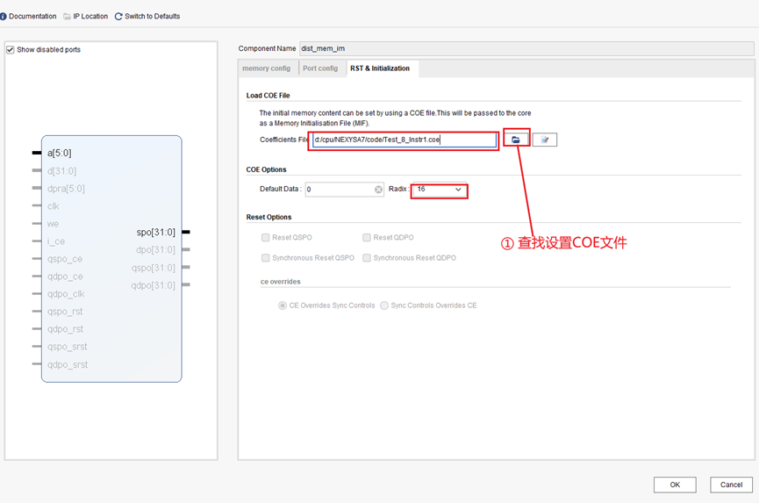Click the IP Location folder icon
The width and height of the screenshot is (759, 503).
point(68,17)
